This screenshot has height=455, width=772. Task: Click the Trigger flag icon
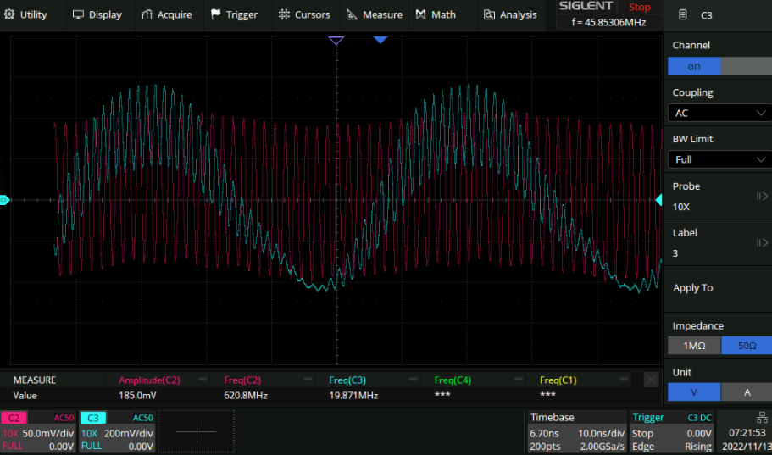click(216, 14)
